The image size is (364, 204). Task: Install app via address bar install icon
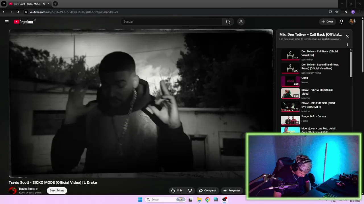[x=330, y=12]
